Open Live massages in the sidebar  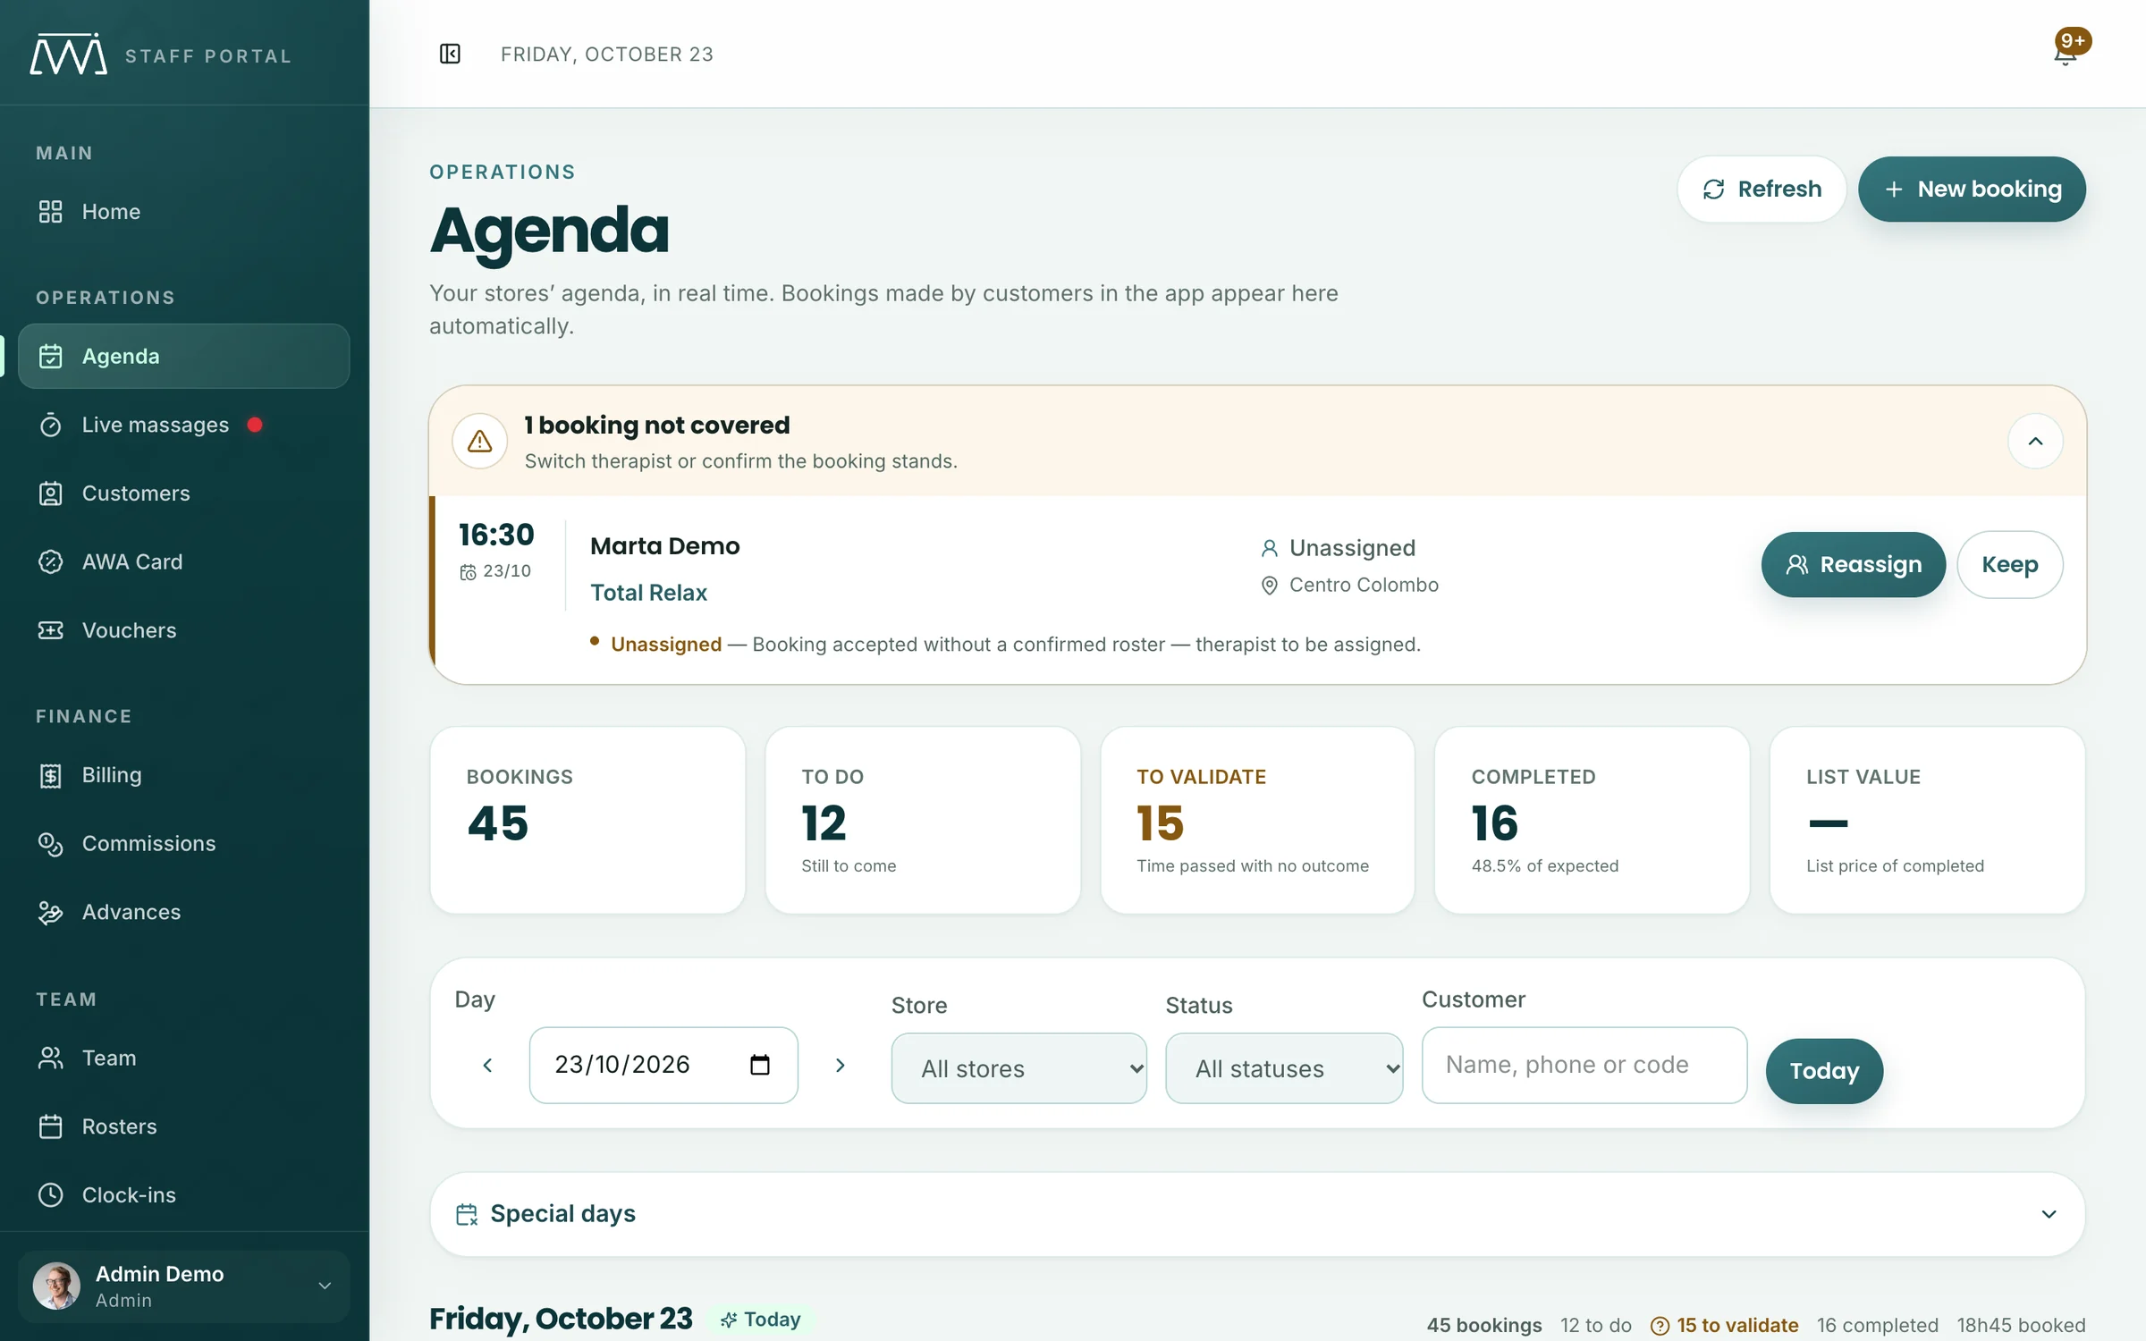click(x=183, y=425)
